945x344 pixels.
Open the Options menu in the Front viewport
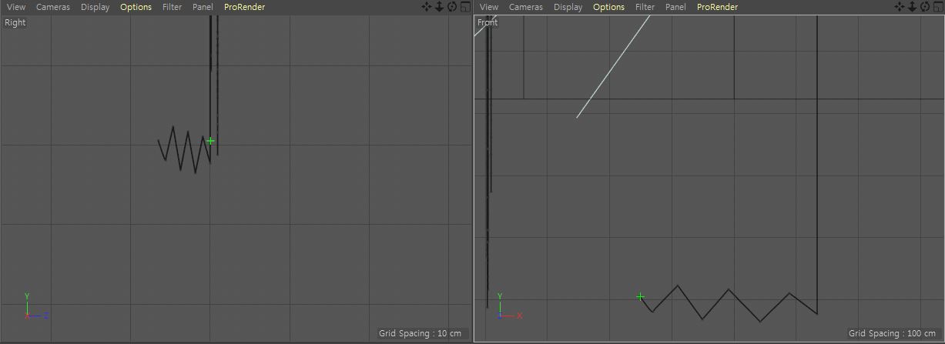(608, 7)
